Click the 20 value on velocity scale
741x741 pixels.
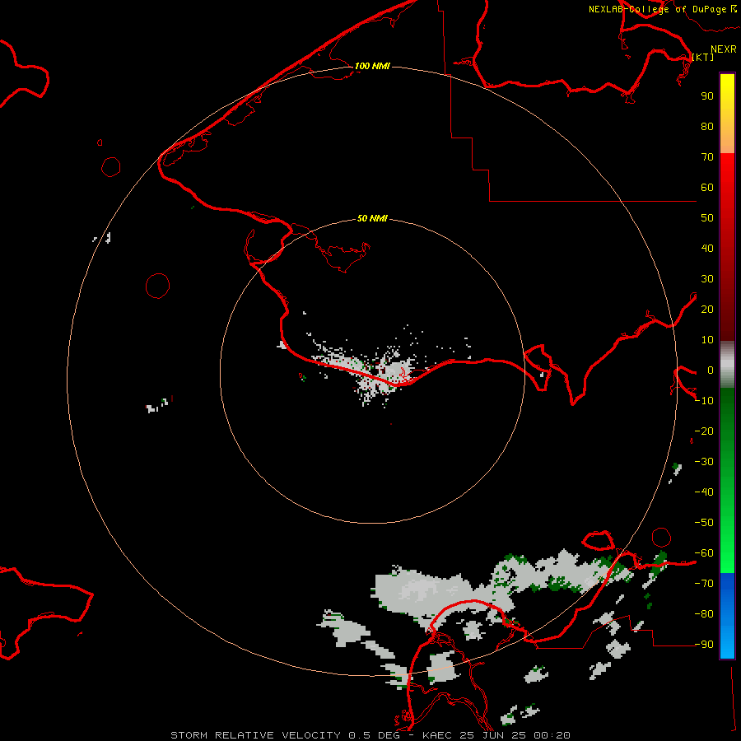pyautogui.click(x=707, y=310)
